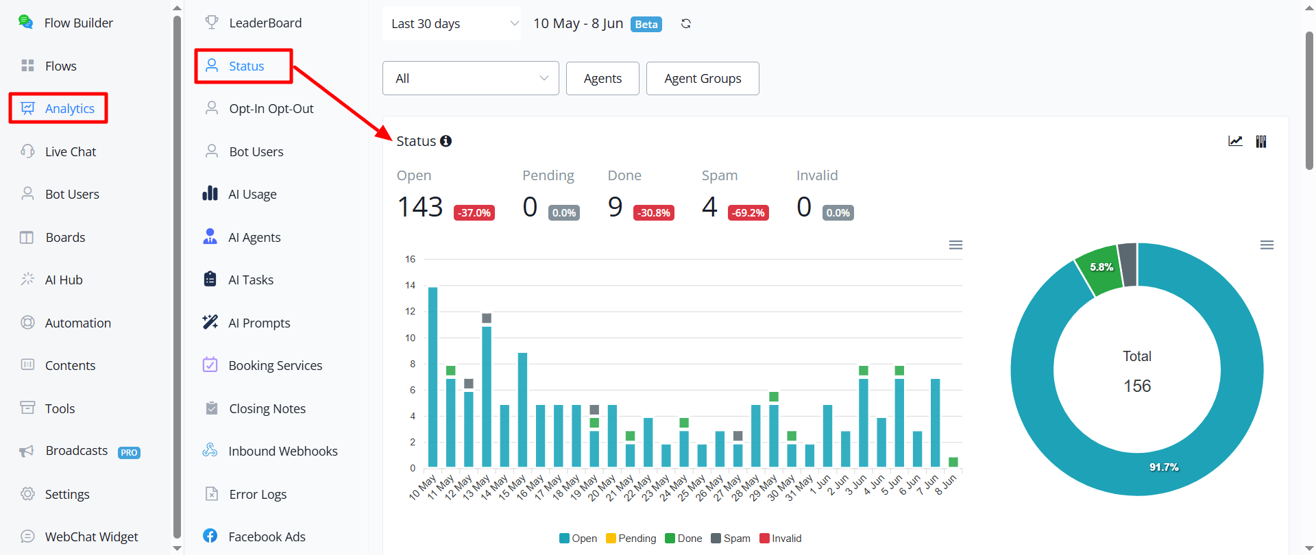The image size is (1316, 555).
Task: Click the sidebar scrollbar down arrow
Action: (x=178, y=548)
